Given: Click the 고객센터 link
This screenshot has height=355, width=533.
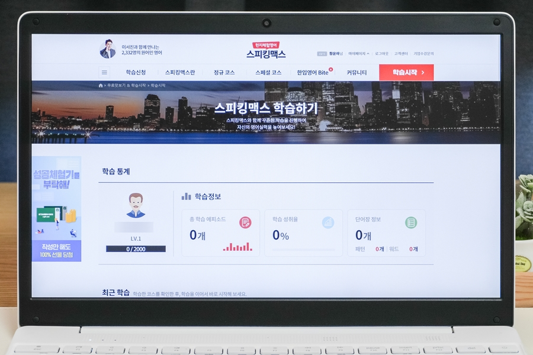Looking at the screenshot, I should coord(401,54).
